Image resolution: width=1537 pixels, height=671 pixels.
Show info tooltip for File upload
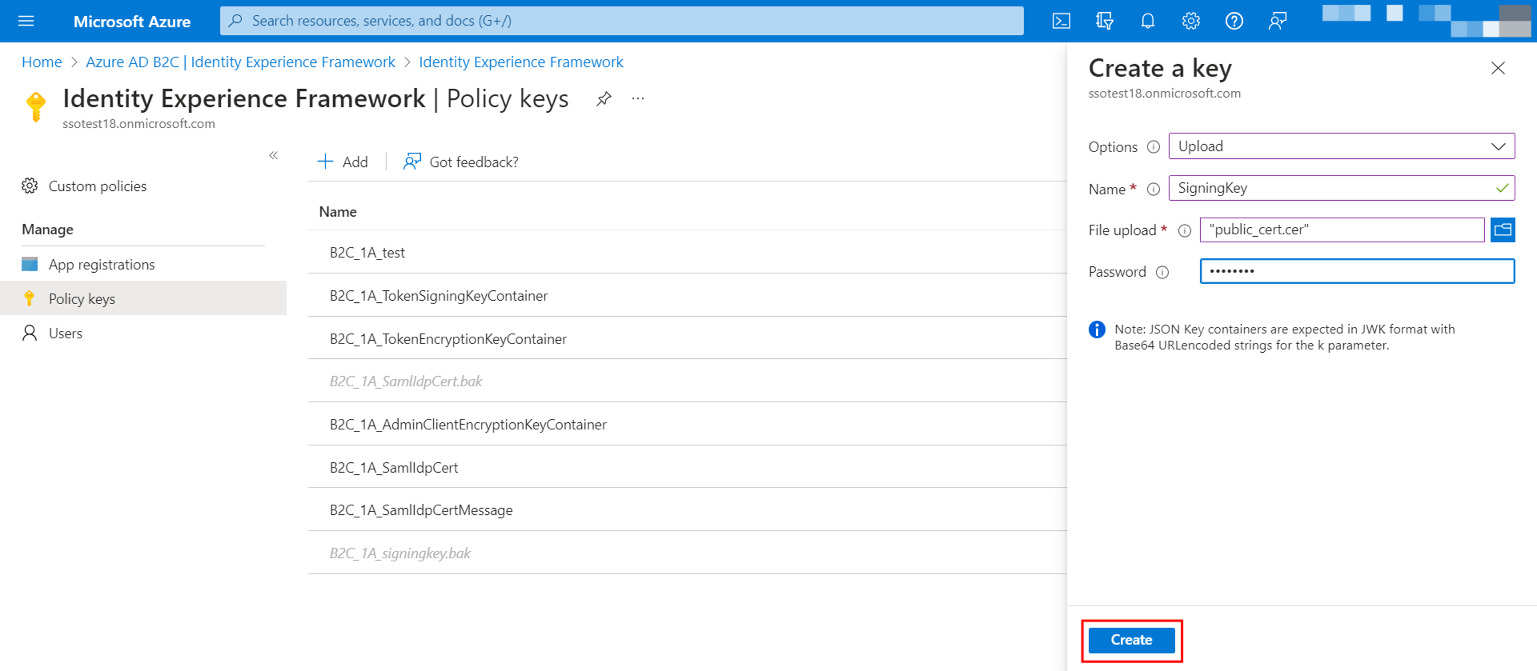(x=1184, y=230)
